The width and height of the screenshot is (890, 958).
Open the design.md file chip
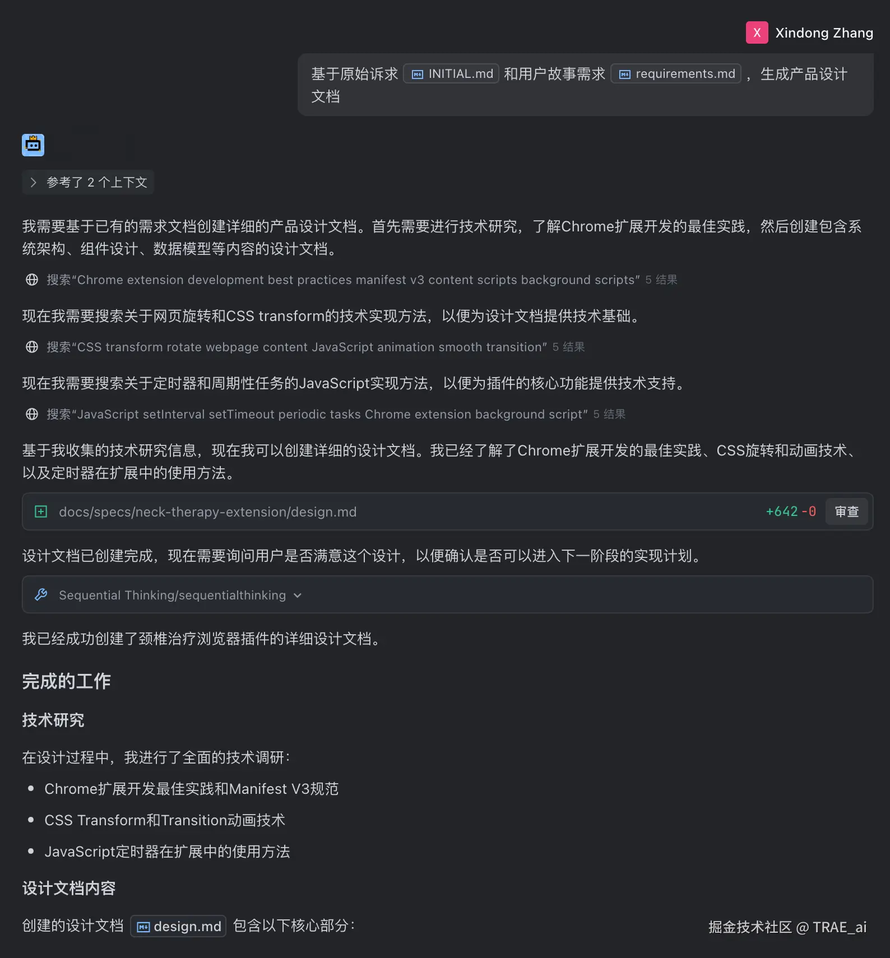[178, 926]
